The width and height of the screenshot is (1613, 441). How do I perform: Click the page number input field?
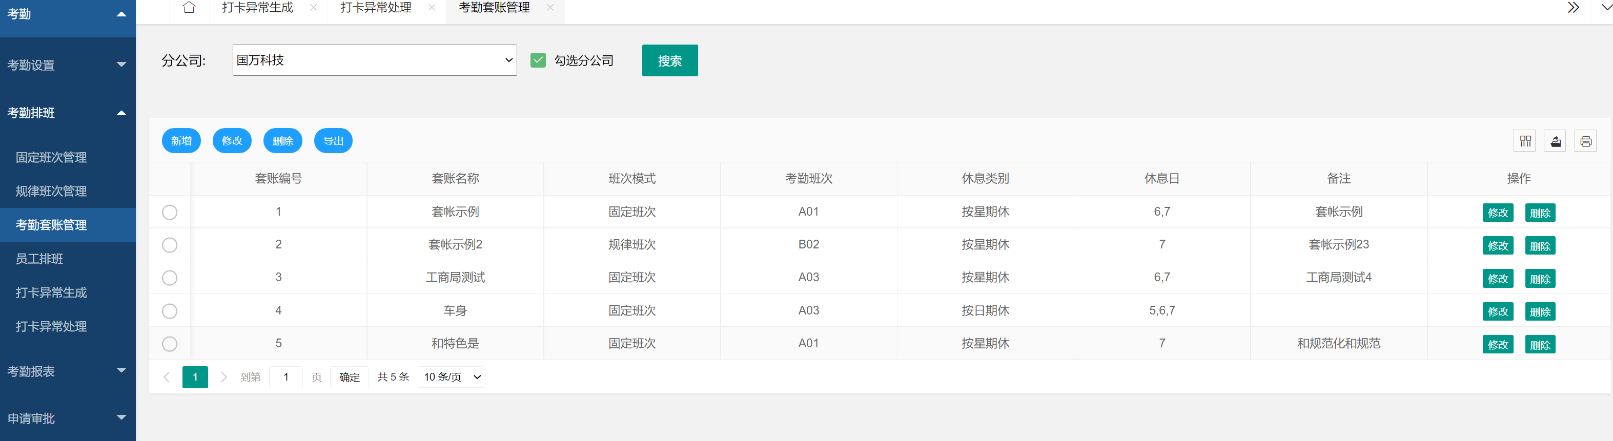pos(286,377)
